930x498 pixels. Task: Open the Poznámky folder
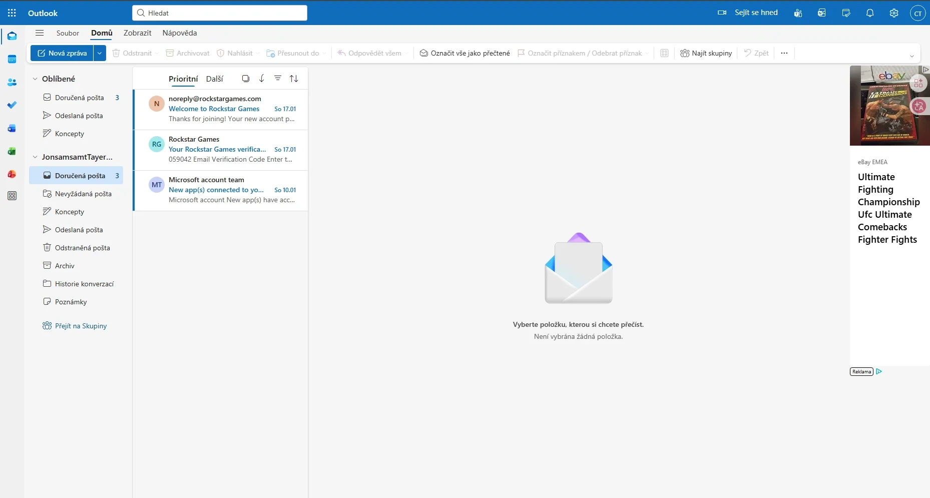[x=76, y=302]
